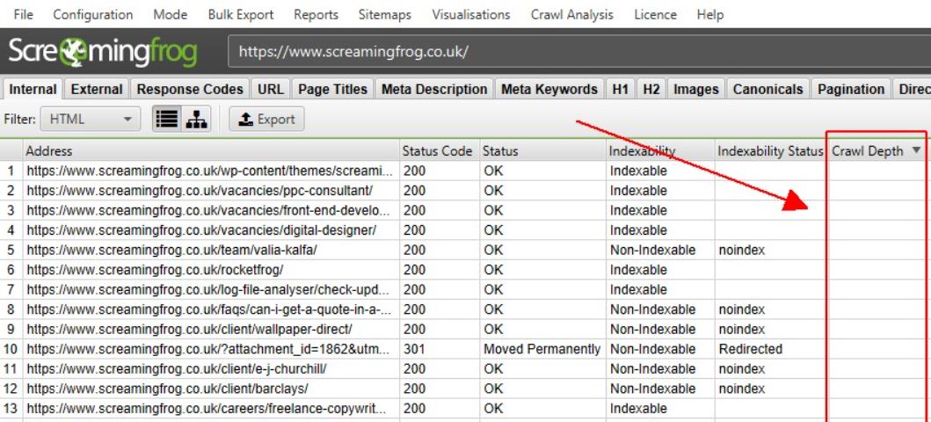The height and width of the screenshot is (422, 931).
Task: Click the Status column header
Action: 542,151
